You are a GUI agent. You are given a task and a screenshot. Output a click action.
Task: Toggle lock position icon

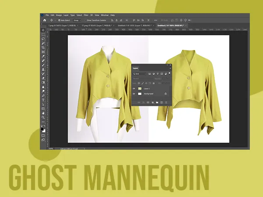pos(146,83)
